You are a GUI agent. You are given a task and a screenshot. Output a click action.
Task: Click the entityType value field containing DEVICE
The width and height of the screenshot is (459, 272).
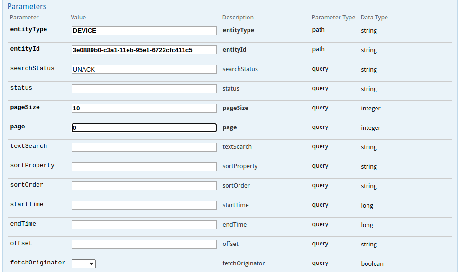[144, 30]
